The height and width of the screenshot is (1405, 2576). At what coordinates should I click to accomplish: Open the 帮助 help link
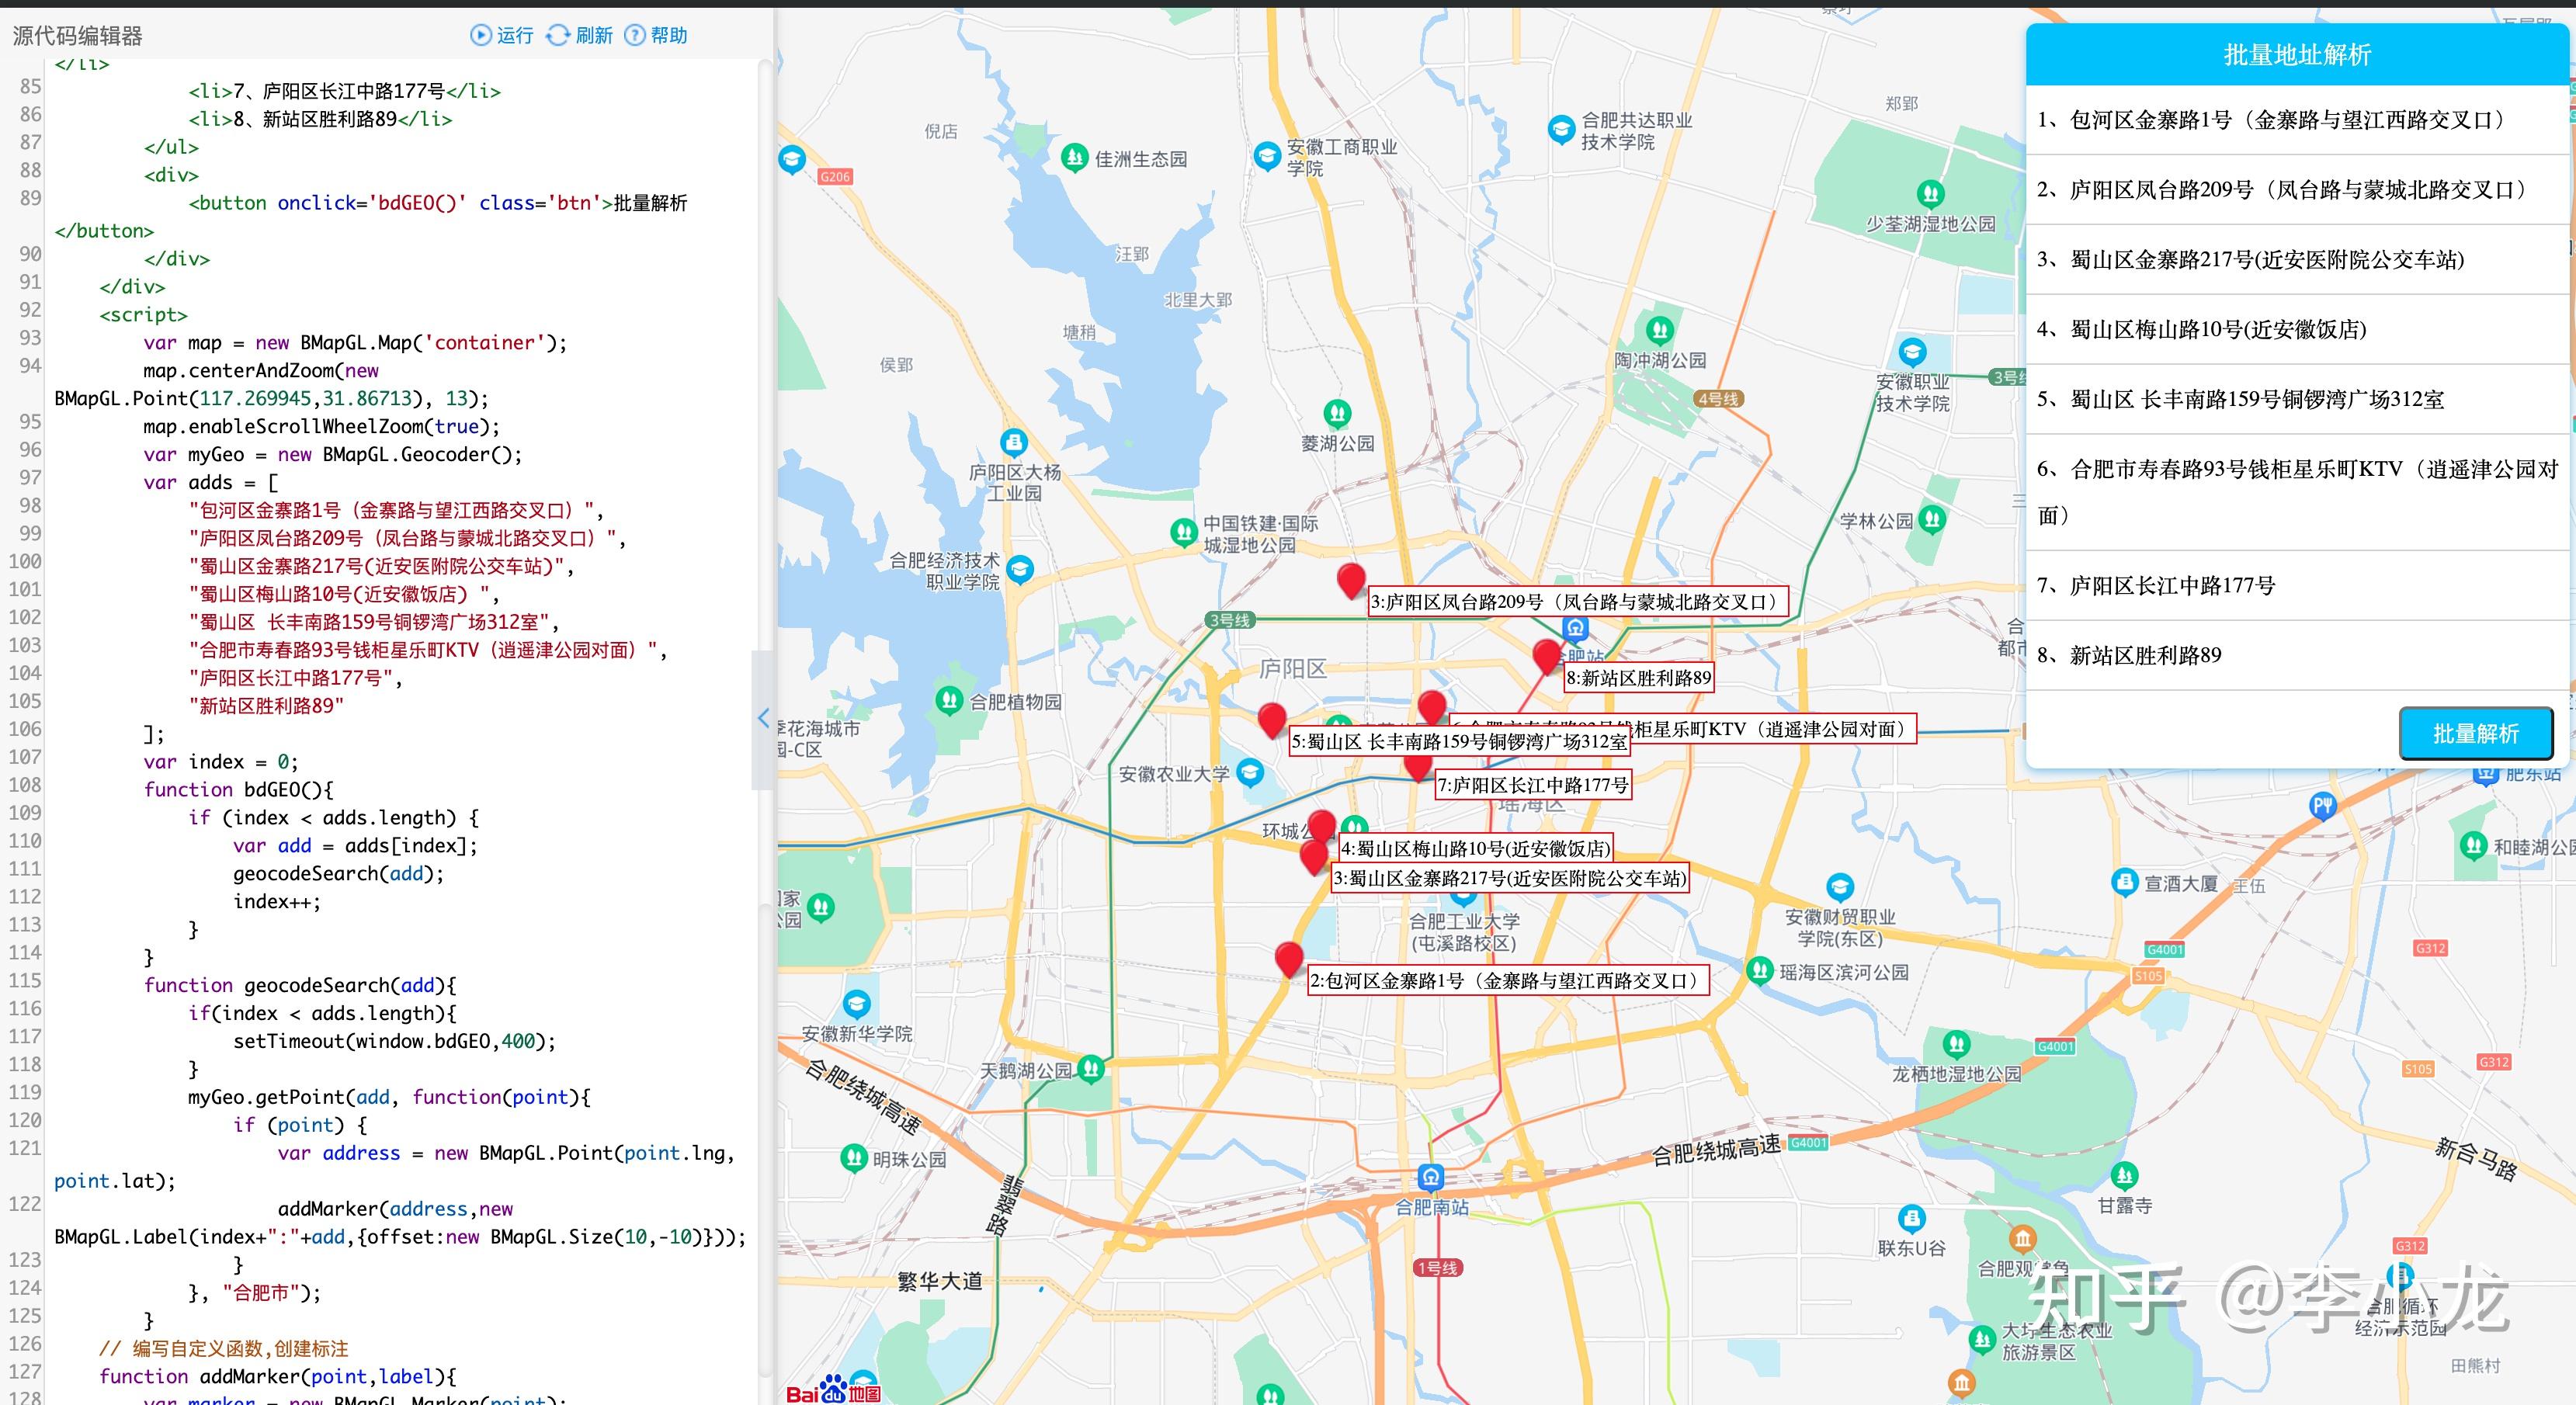(x=656, y=36)
